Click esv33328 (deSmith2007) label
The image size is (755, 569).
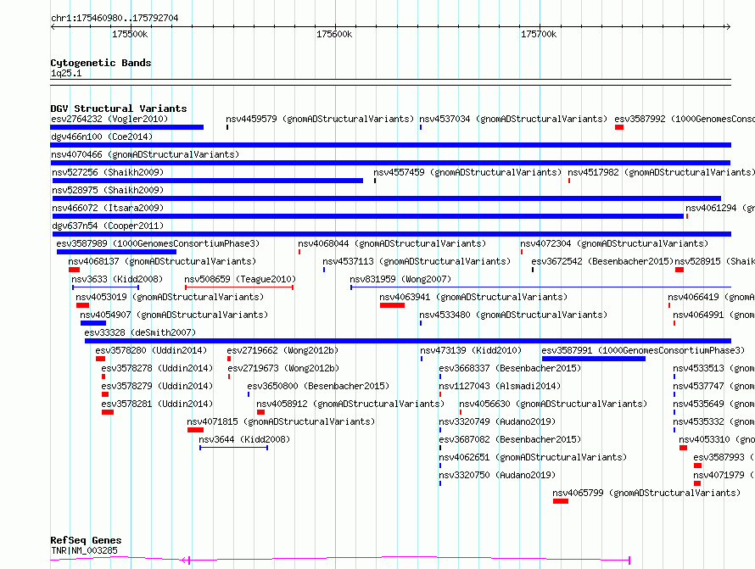140,332
